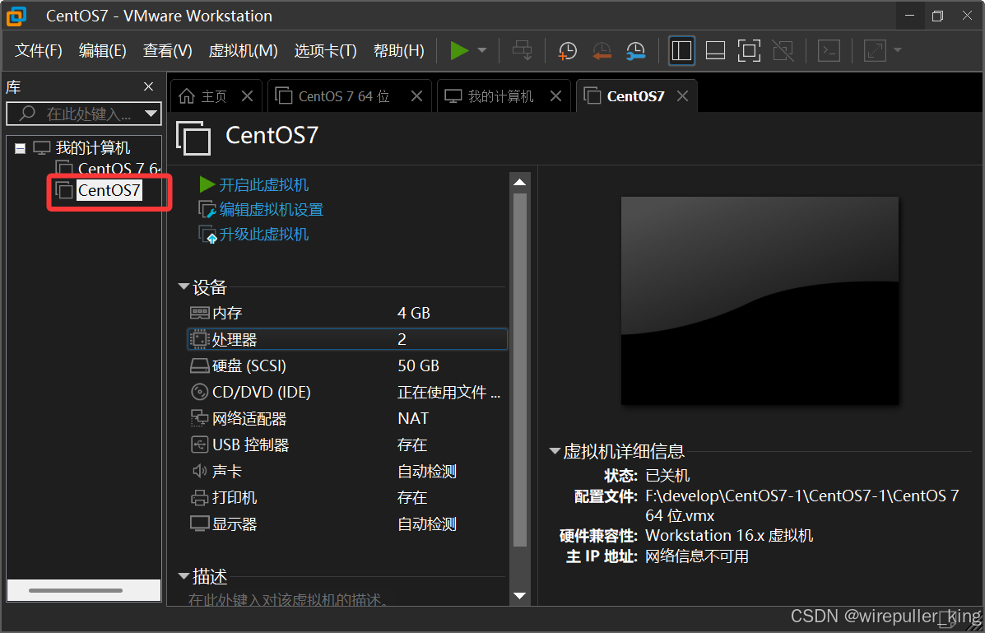Open the snapshot manager icon
Image resolution: width=985 pixels, height=633 pixels.
point(636,51)
